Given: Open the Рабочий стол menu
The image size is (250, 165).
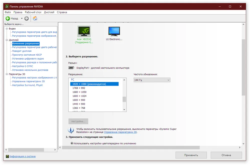Looking at the screenshot, I should pos(33,12).
